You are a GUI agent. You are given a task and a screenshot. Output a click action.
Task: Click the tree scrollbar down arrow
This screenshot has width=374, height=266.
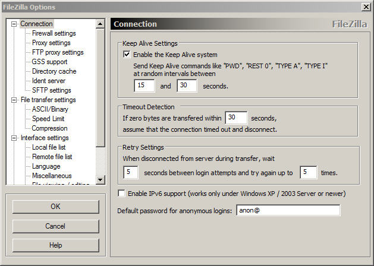coord(100,180)
